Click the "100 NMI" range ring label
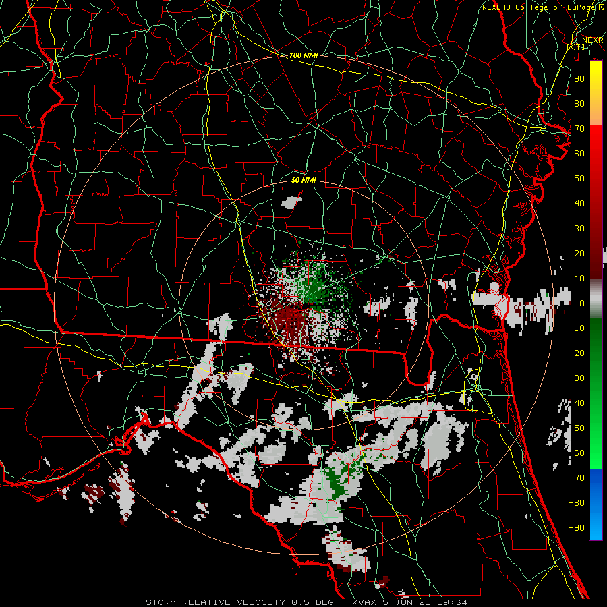The height and width of the screenshot is (607, 607). (x=303, y=55)
